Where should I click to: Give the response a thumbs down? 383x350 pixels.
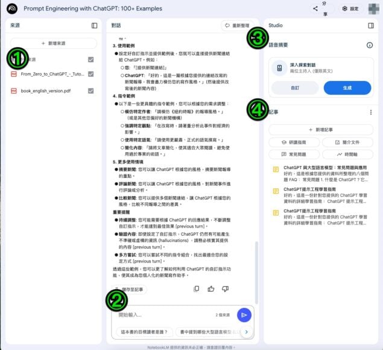click(226, 289)
